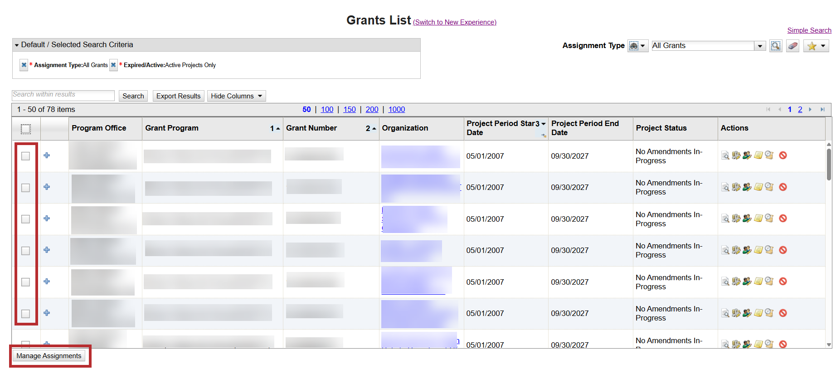
Task: Tick the checkbox for the first grant row
Action: coord(26,156)
